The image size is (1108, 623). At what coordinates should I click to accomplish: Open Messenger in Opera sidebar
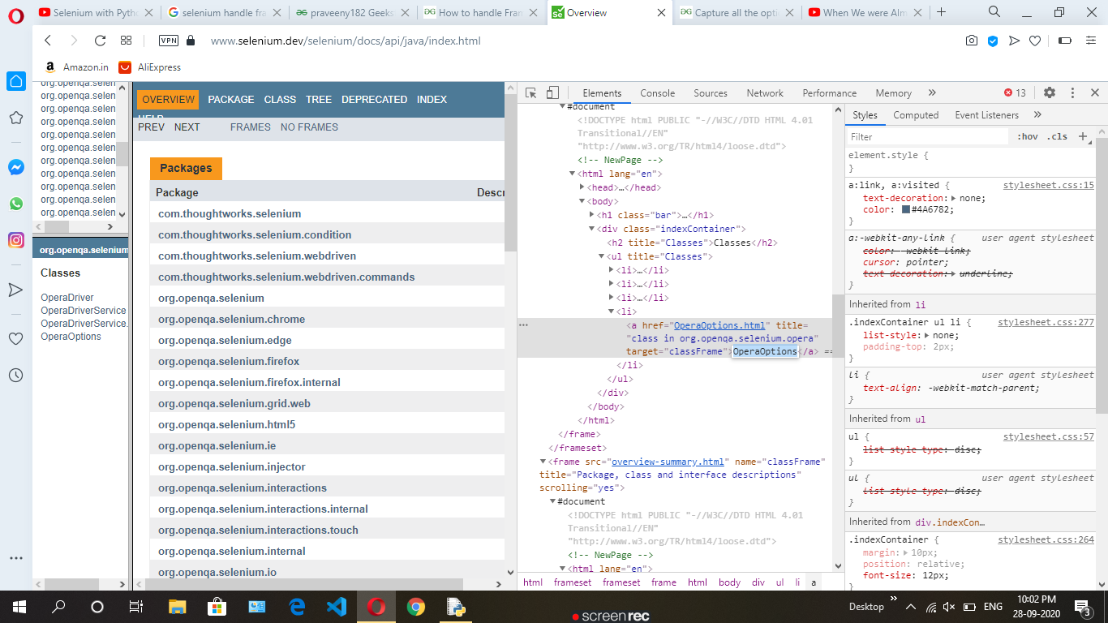16,167
